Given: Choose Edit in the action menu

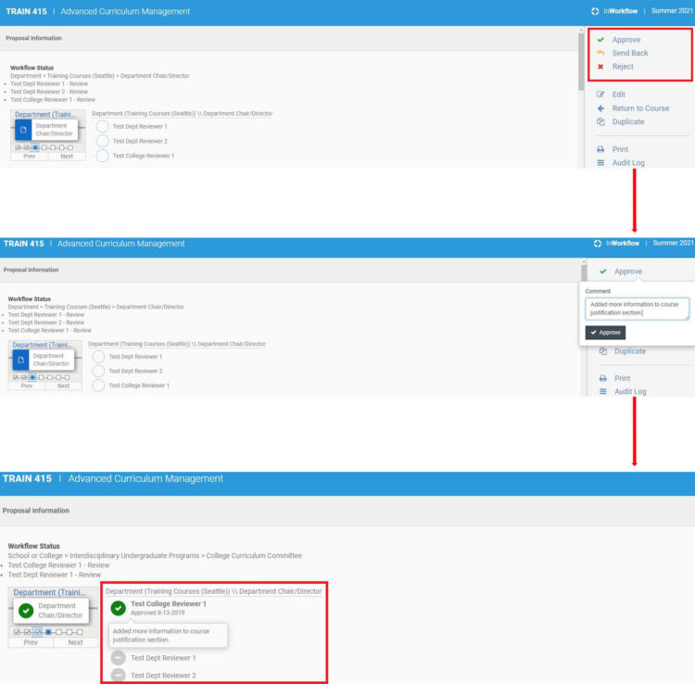Looking at the screenshot, I should [619, 95].
